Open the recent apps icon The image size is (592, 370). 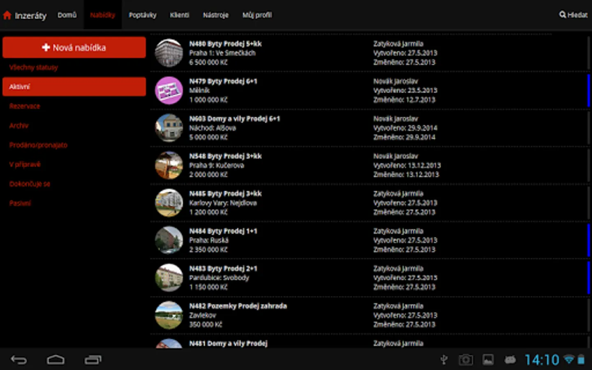point(93,360)
